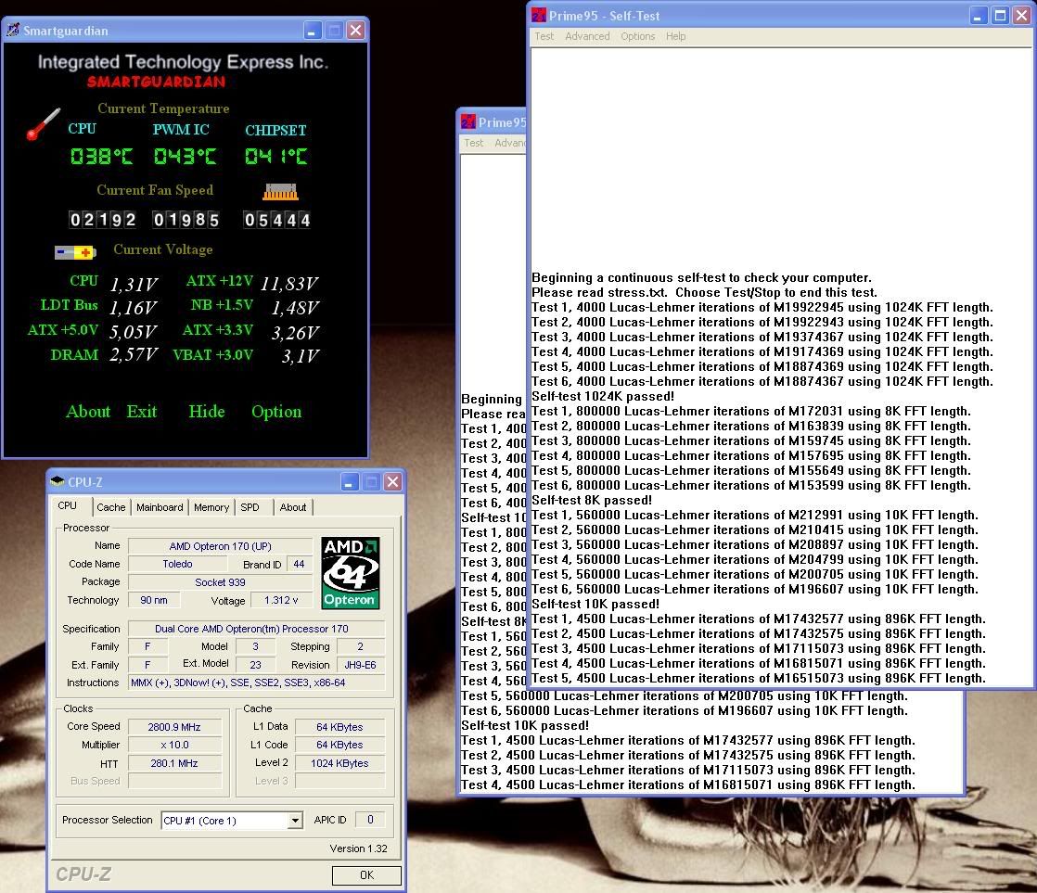The width and height of the screenshot is (1037, 893).
Task: Minimize the front Prime95 Self-Test window
Action: [979, 15]
